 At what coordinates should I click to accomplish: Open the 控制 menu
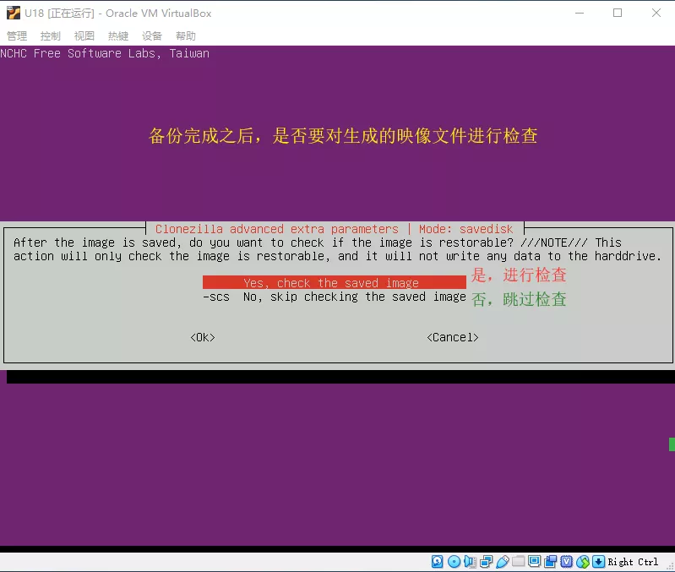click(x=51, y=35)
